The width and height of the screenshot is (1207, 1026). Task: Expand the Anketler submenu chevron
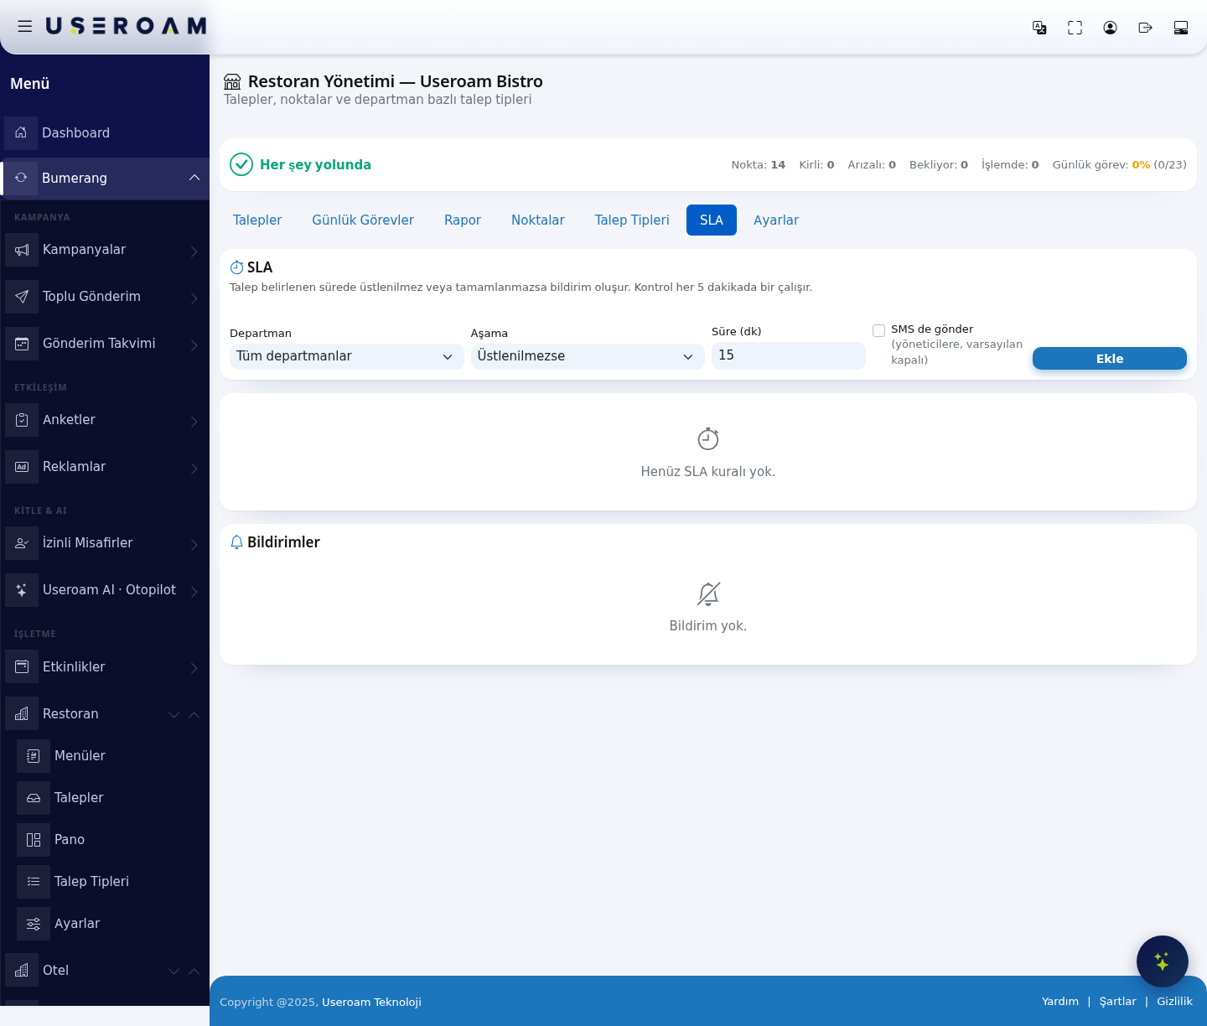coord(194,422)
